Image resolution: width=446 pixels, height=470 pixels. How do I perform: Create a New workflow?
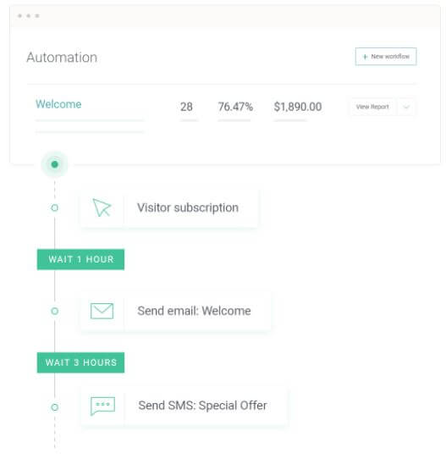[x=386, y=57]
